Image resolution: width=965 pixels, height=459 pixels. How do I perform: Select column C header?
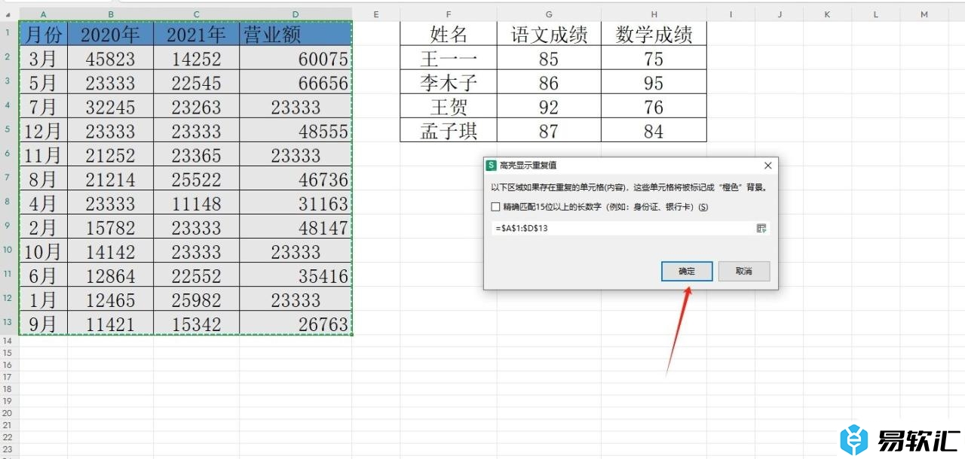point(197,15)
